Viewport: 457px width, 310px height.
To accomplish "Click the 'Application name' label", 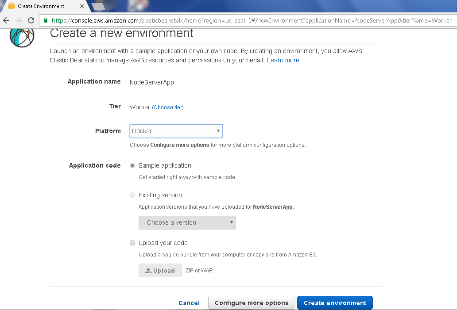I will point(94,81).
